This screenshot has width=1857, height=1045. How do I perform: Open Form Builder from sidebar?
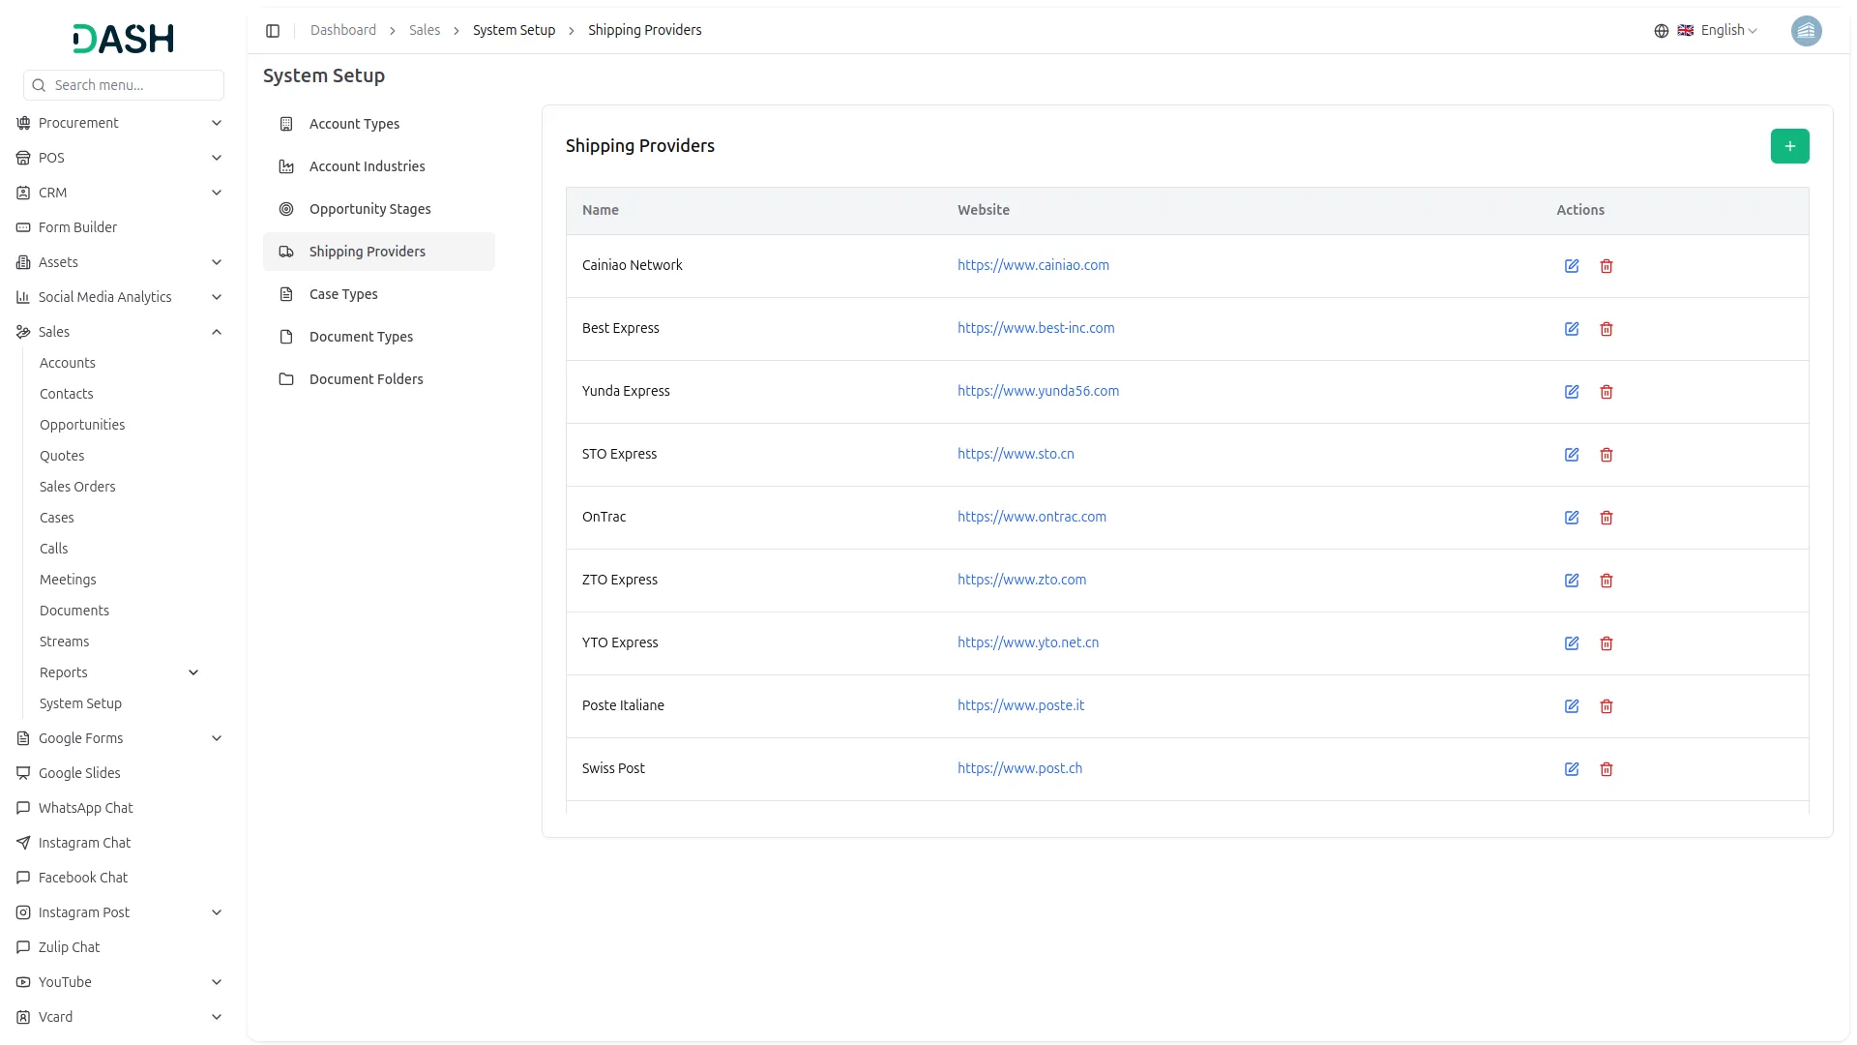pyautogui.click(x=77, y=227)
